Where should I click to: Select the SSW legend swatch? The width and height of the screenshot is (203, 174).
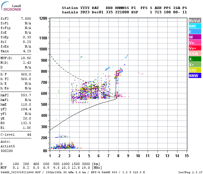click(x=195, y=54)
